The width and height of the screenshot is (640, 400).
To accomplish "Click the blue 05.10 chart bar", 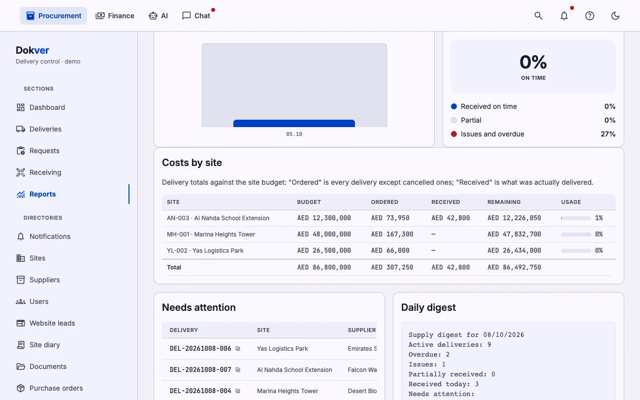I will click(294, 123).
